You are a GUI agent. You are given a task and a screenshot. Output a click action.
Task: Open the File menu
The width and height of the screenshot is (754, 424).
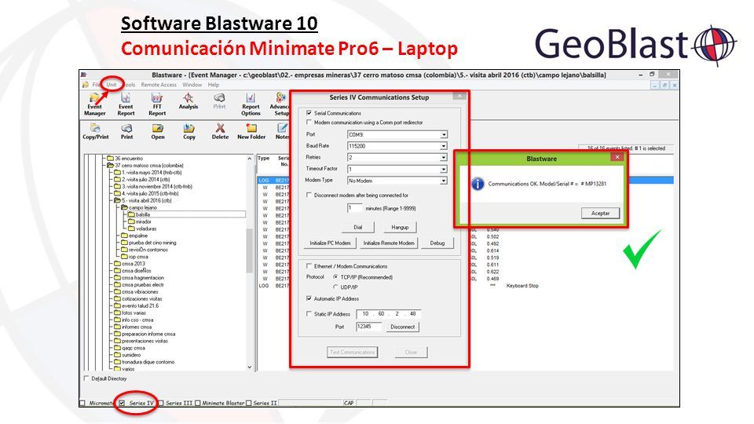click(x=96, y=85)
